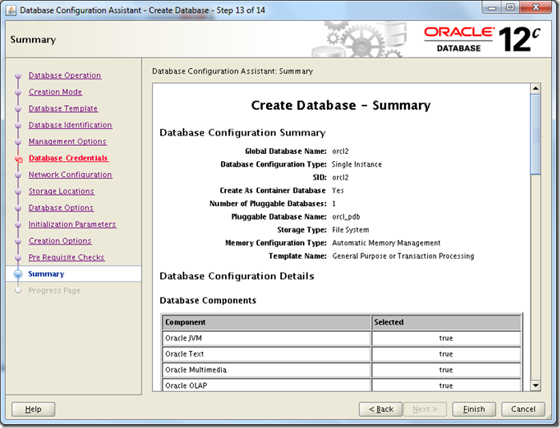Select the Database Template step

[x=63, y=109]
